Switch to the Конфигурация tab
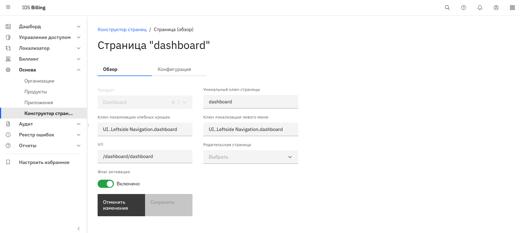 174,69
